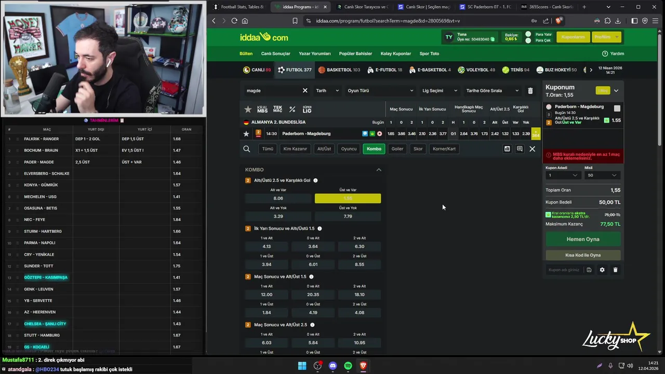This screenshot has height=374, width=665.
Task: Open Tarihe Göre Sırala dropdown
Action: point(492,90)
